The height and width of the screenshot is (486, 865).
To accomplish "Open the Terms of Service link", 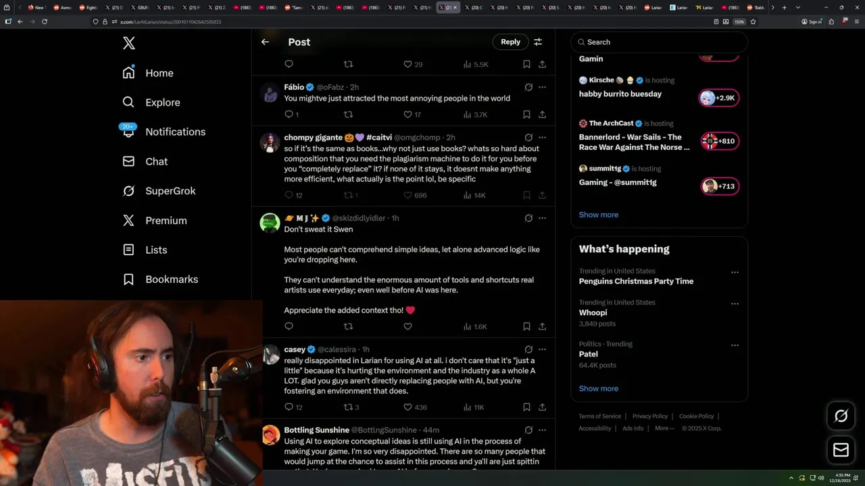I will click(x=599, y=416).
